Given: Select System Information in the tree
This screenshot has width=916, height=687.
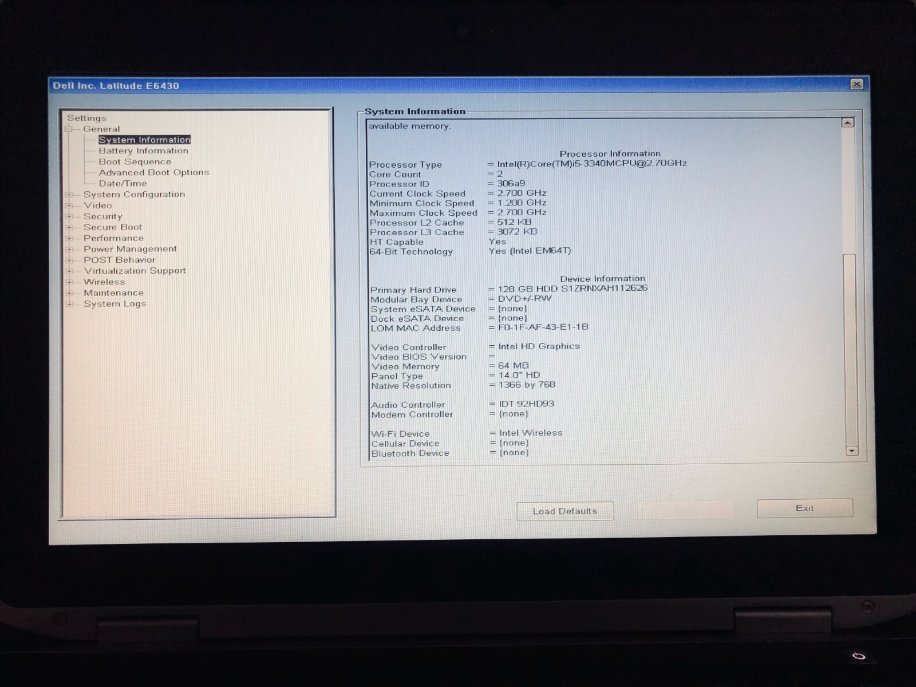Looking at the screenshot, I should (144, 140).
